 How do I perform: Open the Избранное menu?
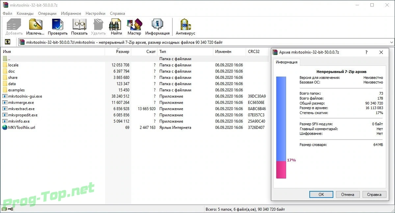pyautogui.click(x=71, y=14)
